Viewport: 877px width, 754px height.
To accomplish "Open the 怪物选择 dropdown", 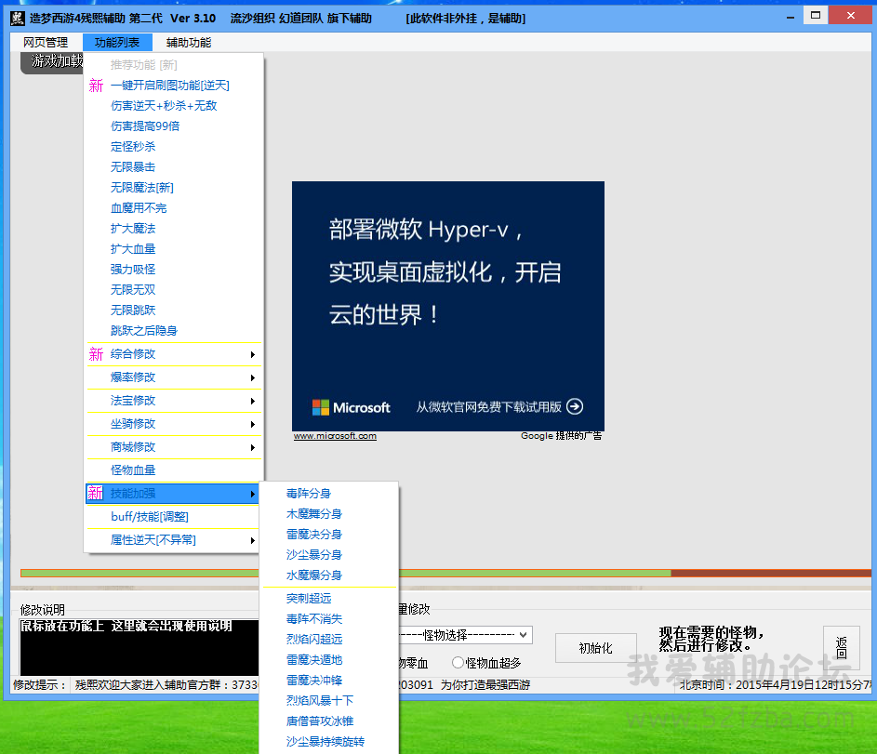I will pyautogui.click(x=465, y=635).
